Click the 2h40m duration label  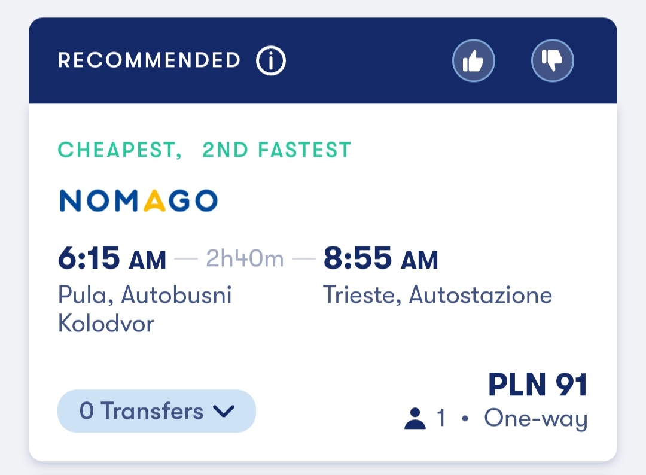(x=245, y=258)
